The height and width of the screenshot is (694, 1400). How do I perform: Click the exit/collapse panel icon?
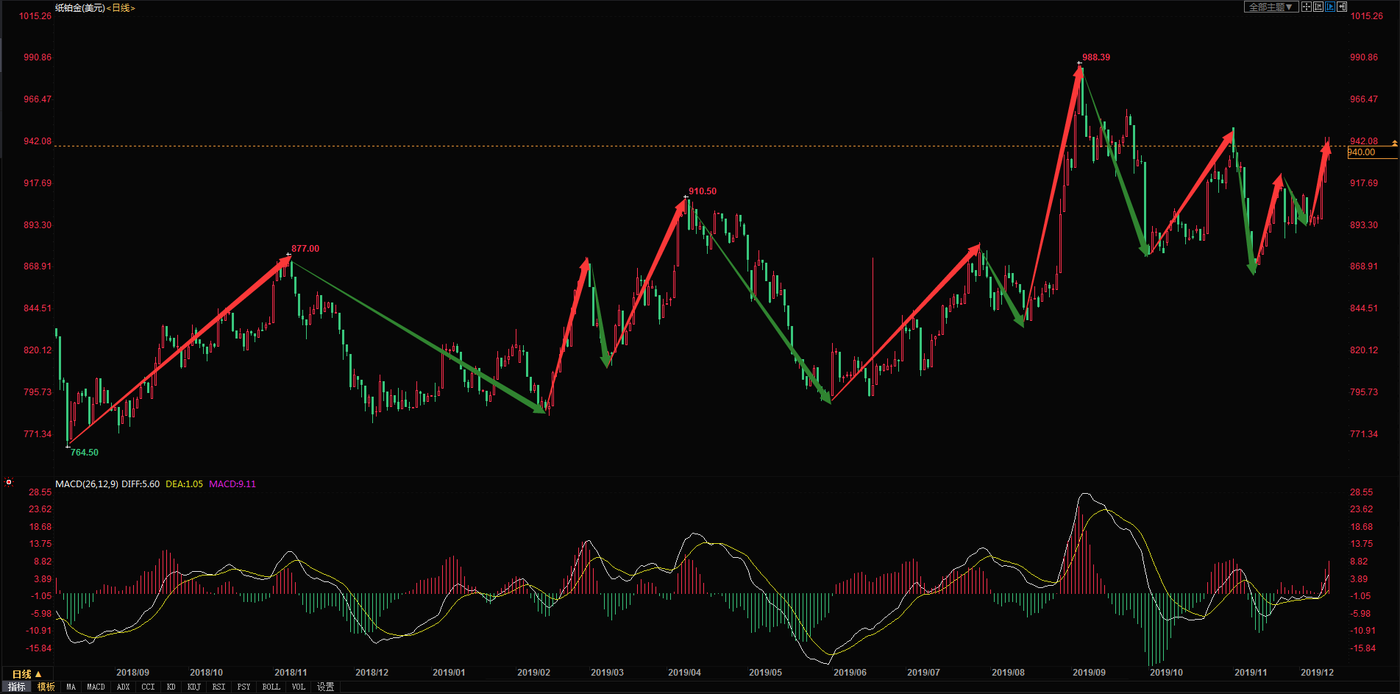click(x=1342, y=7)
